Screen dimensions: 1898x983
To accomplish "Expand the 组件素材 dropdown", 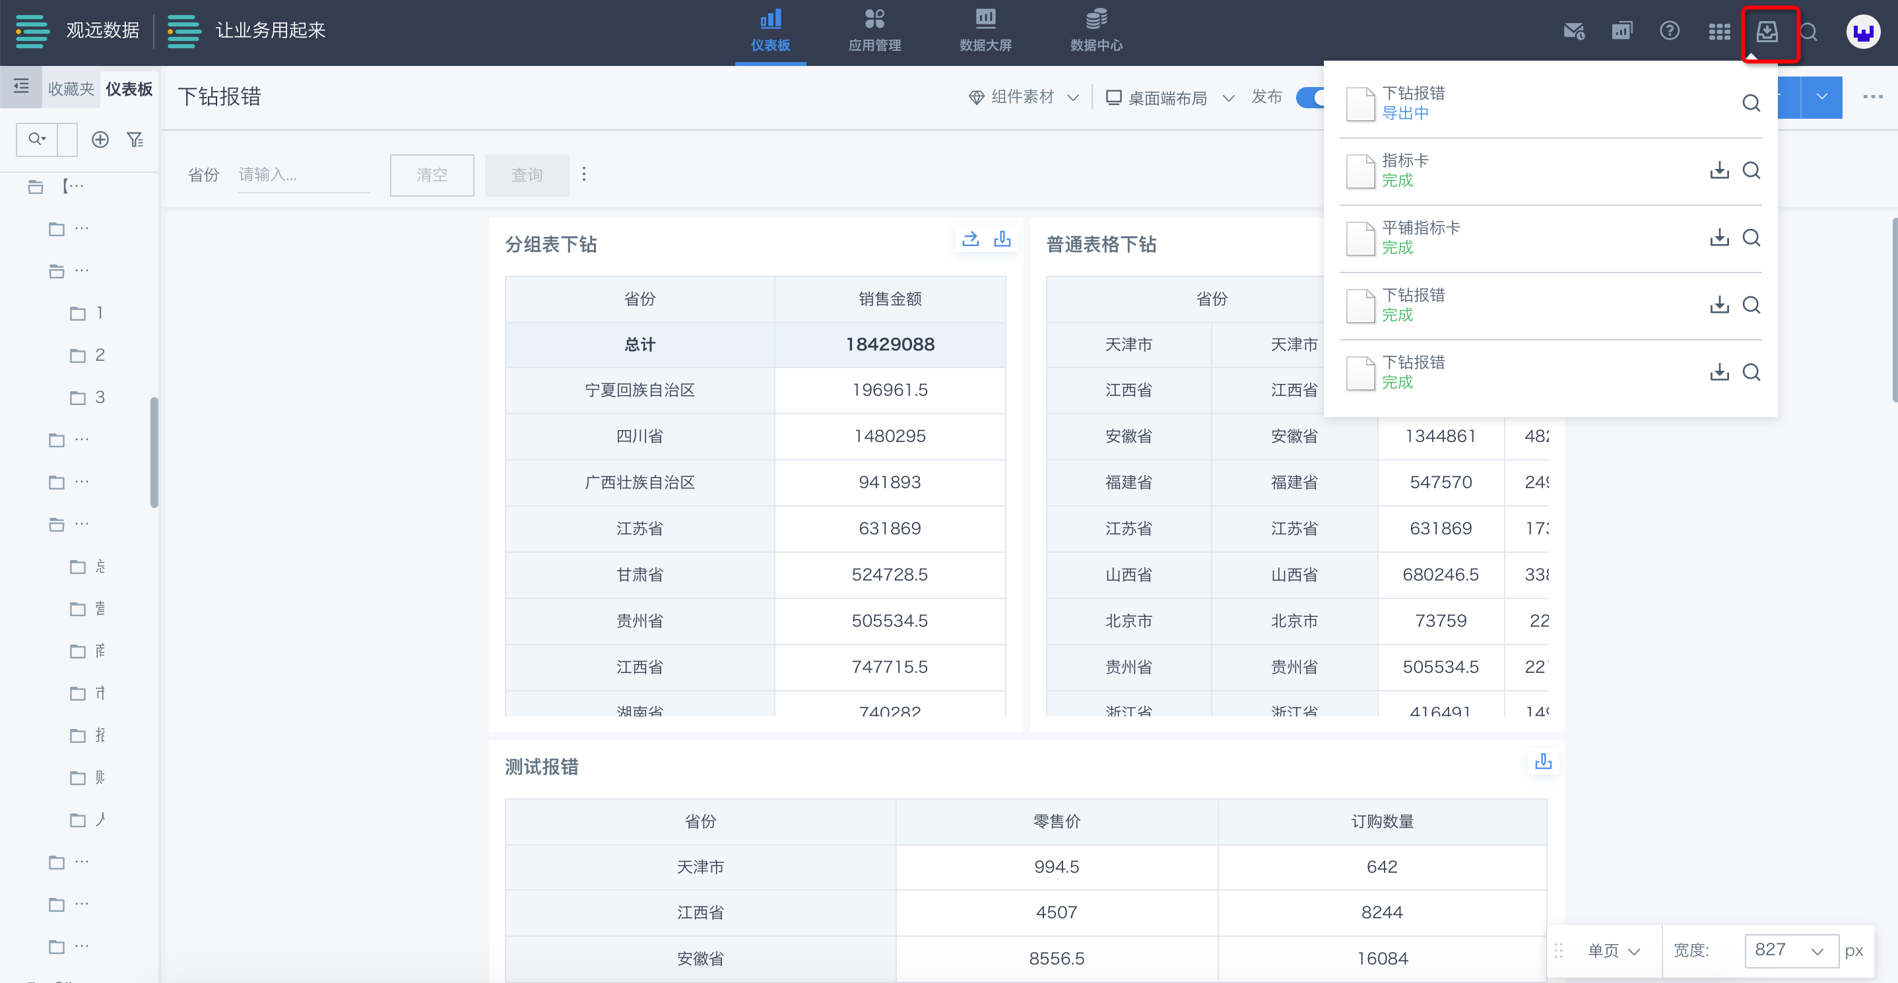I will tap(1024, 97).
